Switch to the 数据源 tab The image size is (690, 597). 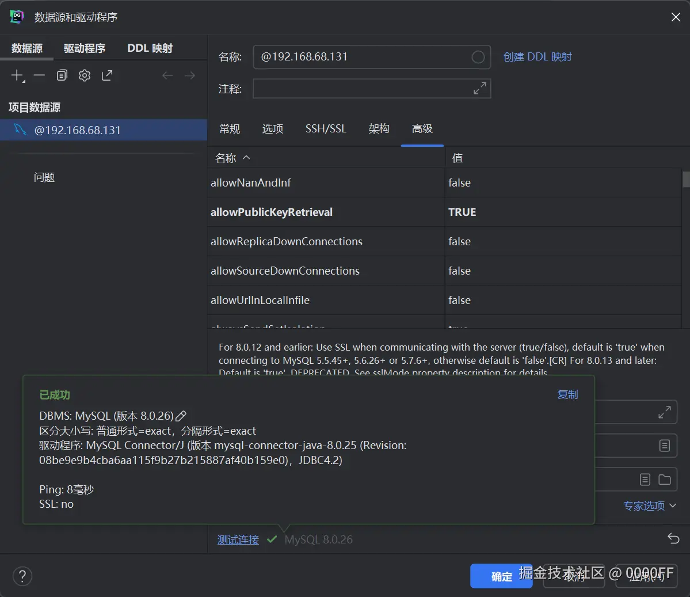(27, 48)
